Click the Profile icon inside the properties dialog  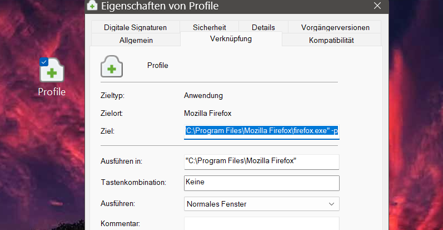[112, 66]
